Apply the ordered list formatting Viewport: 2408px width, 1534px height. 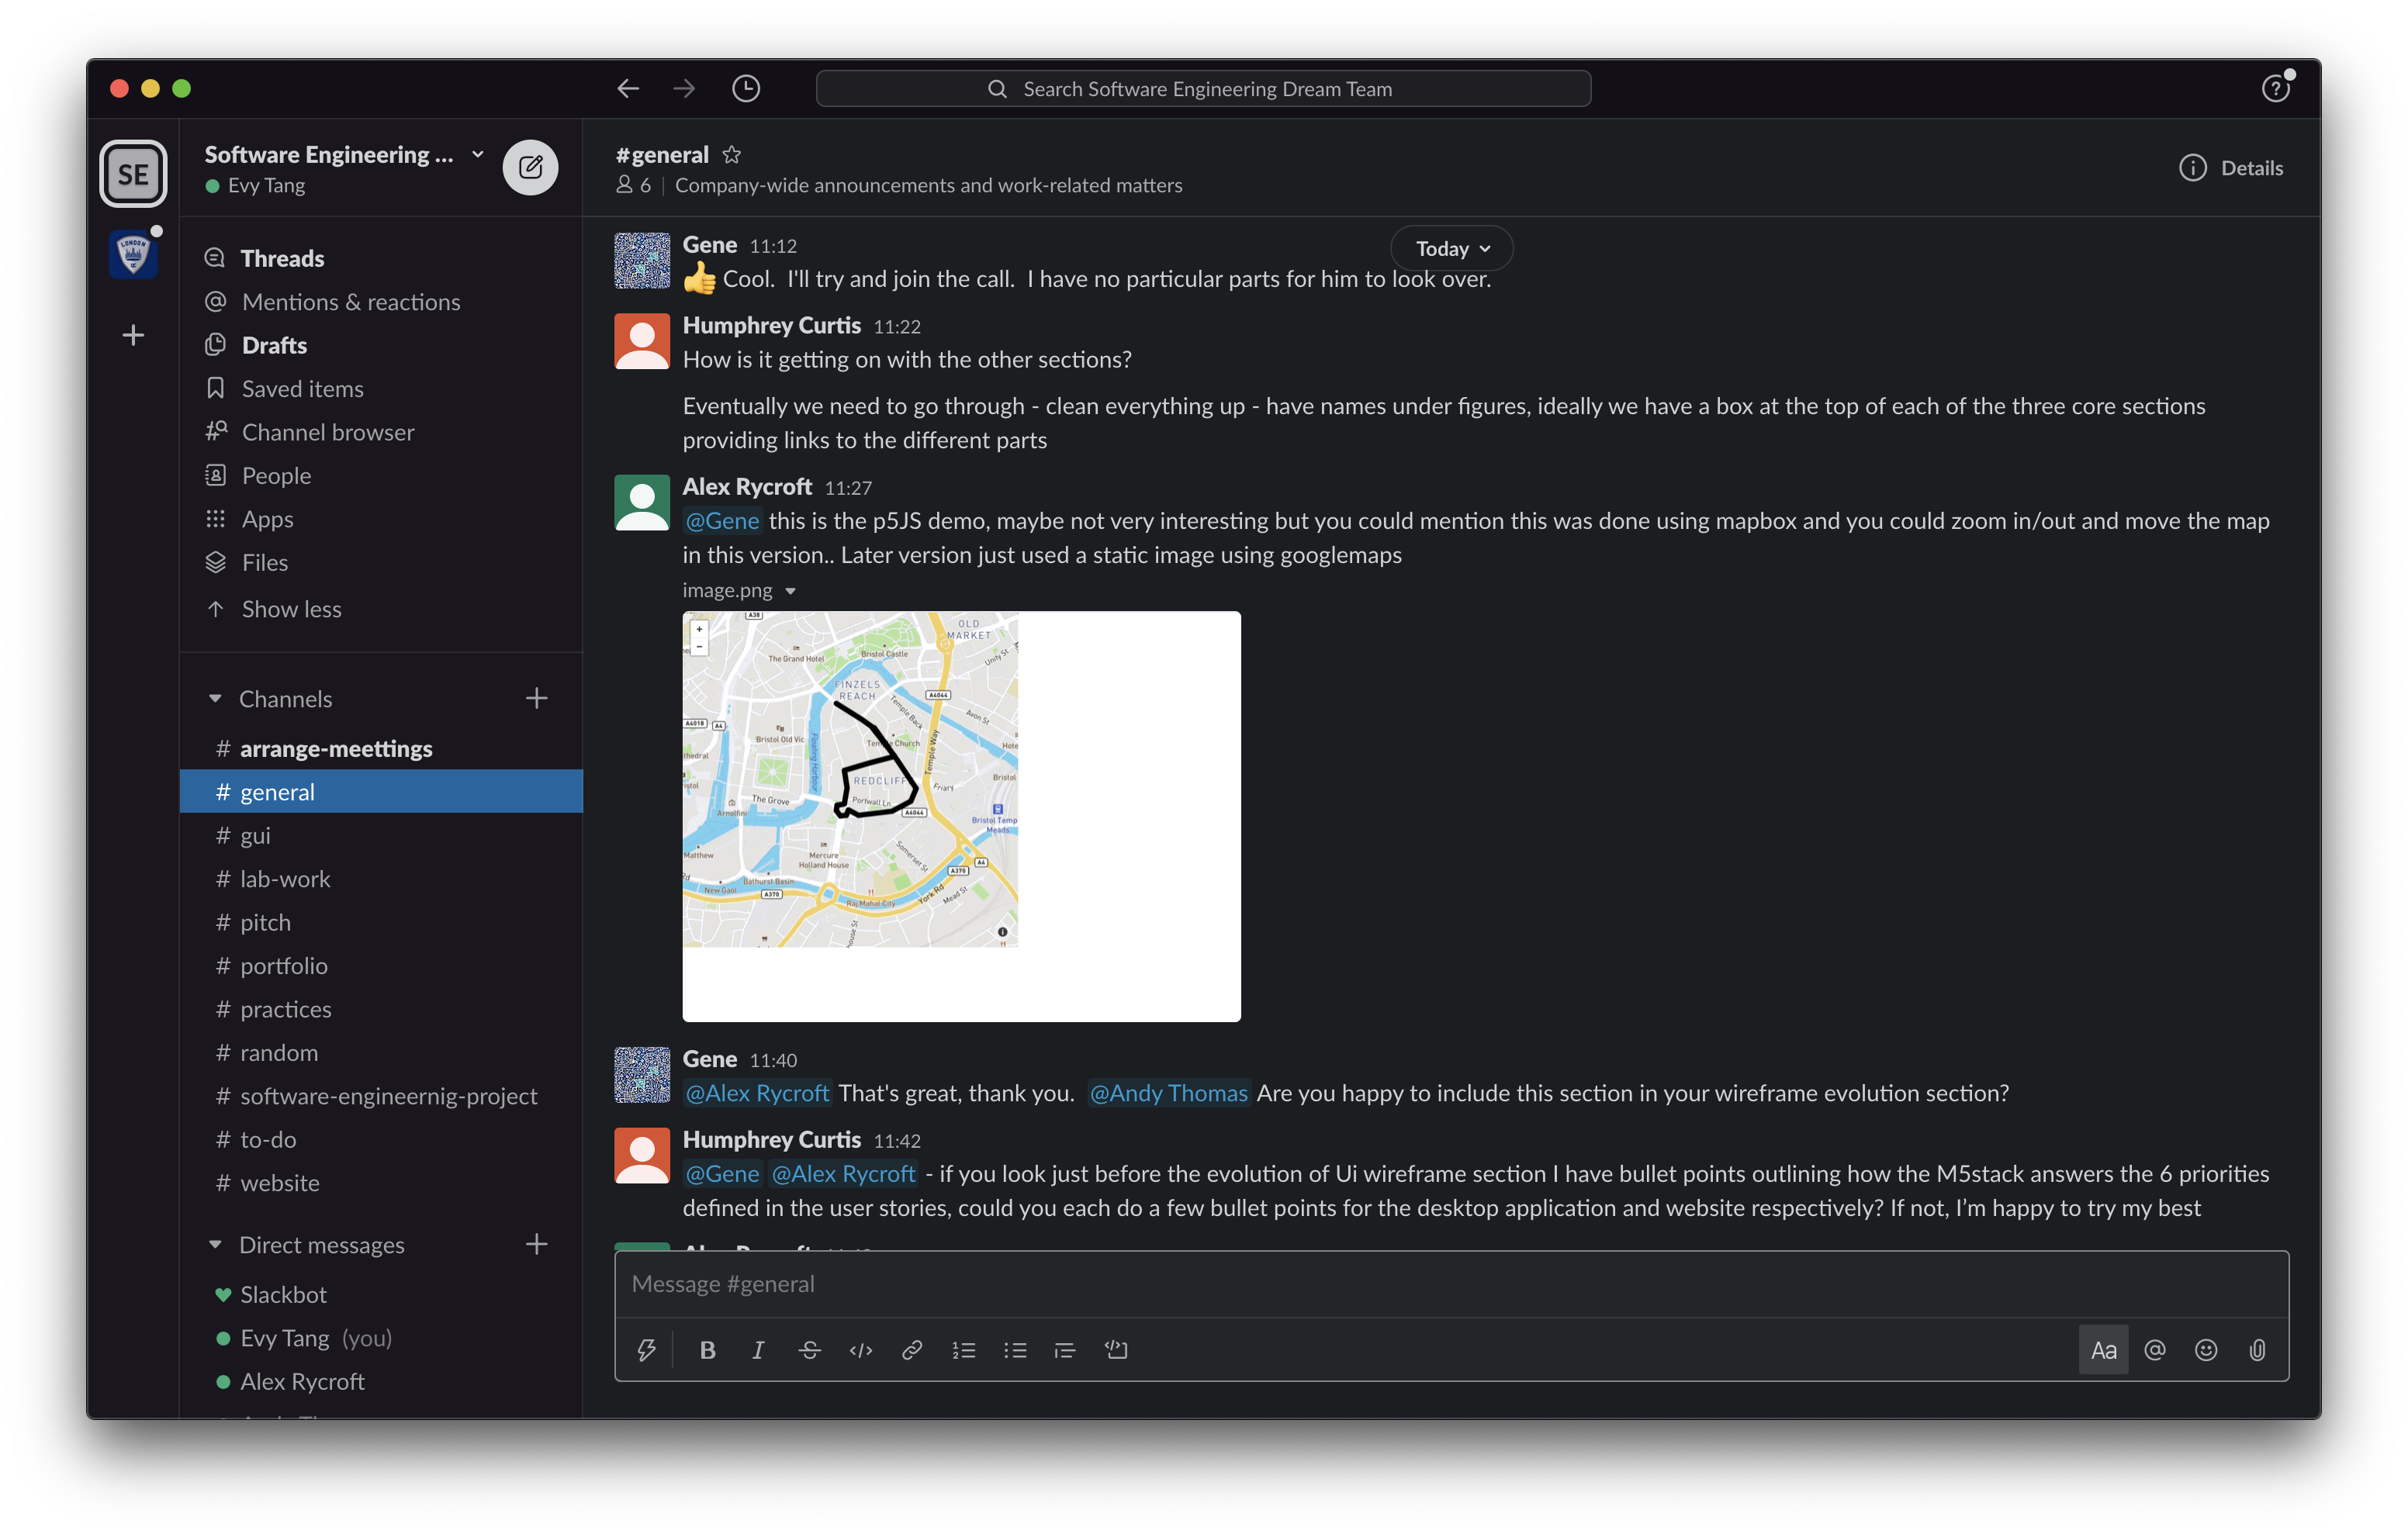(x=964, y=1350)
